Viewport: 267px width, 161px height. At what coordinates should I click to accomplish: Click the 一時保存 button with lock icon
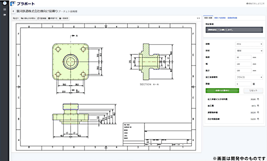[64, 18]
